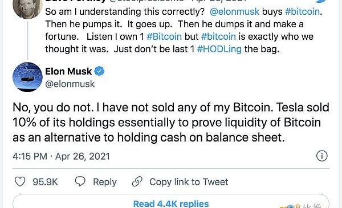Image resolution: width=342 pixels, height=208 pixels.
Task: Open the capitalized #Bitcoin hashtag link
Action: 164,36
